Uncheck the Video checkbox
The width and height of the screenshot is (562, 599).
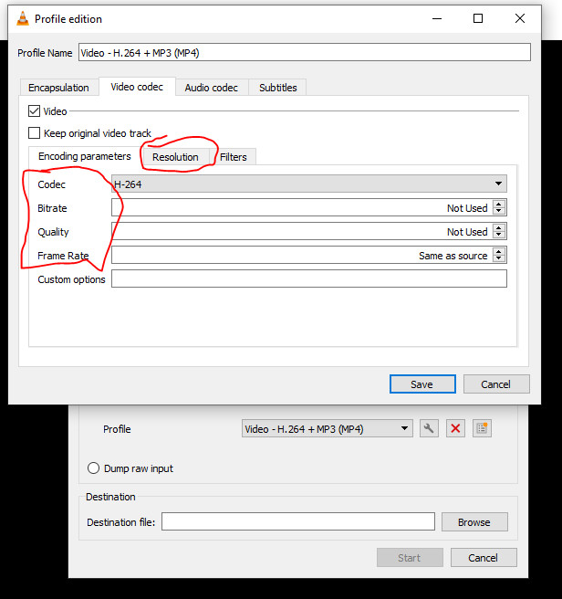pos(35,111)
